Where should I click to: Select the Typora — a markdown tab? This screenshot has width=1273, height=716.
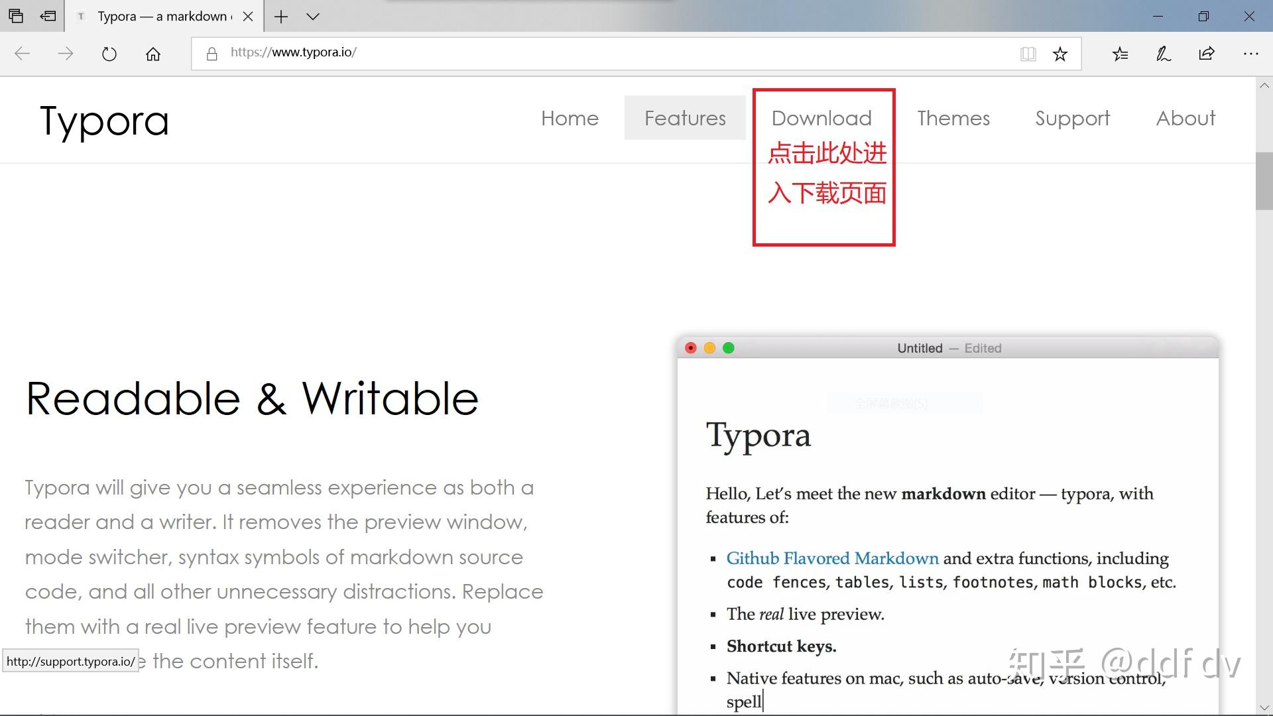tap(164, 17)
